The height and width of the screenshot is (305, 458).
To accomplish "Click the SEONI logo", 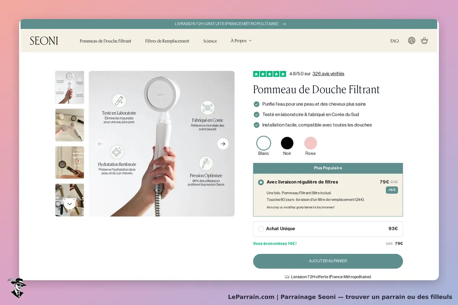I will coord(44,41).
